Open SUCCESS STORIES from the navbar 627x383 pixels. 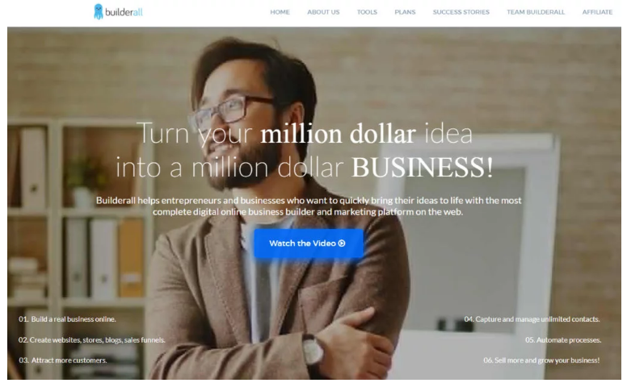(x=461, y=12)
